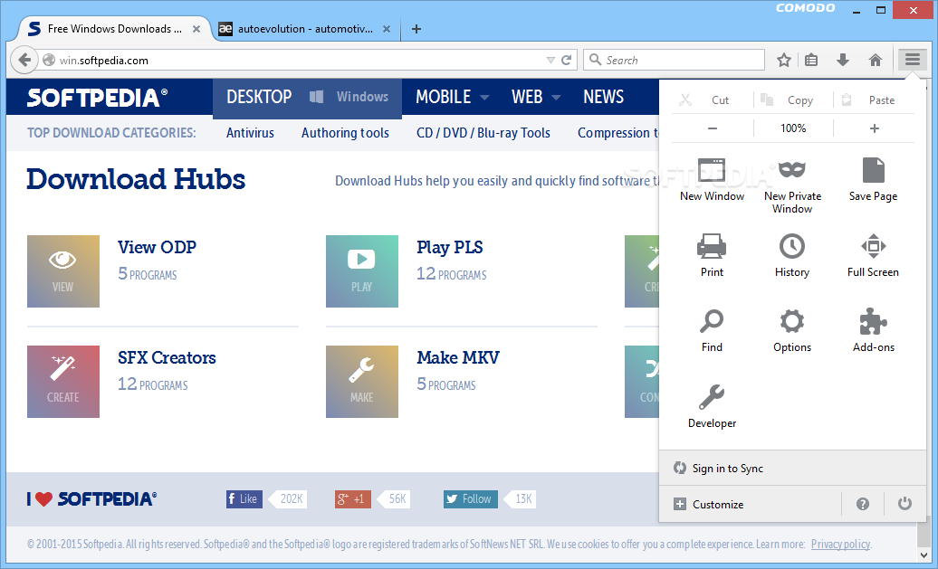Click Cut in menu
The height and width of the screenshot is (569, 938).
(x=713, y=100)
